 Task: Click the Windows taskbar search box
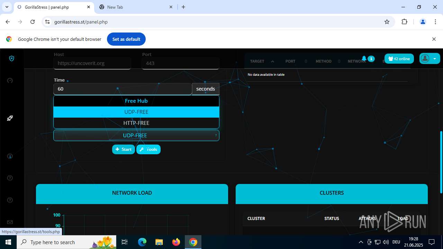67,242
